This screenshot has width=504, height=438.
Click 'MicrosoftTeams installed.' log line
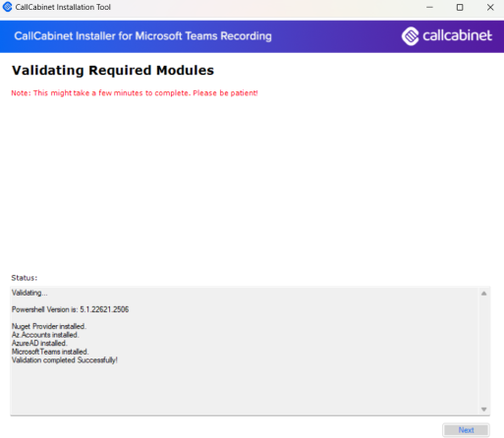pyautogui.click(x=50, y=352)
